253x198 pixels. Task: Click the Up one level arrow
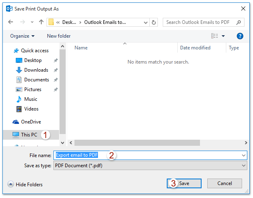click(41, 22)
